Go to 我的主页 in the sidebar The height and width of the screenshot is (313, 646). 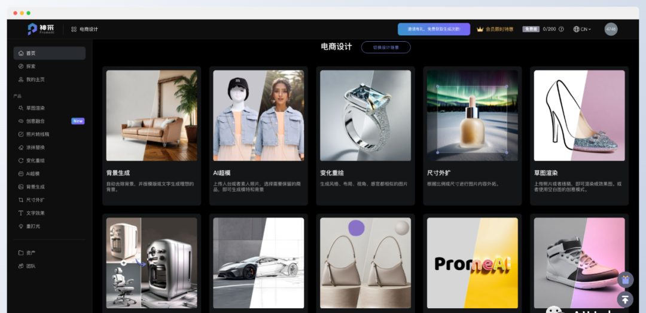[x=35, y=79]
